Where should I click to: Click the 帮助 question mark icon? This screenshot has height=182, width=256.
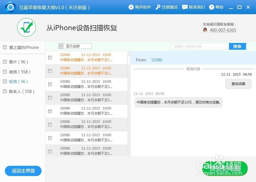pos(211,7)
